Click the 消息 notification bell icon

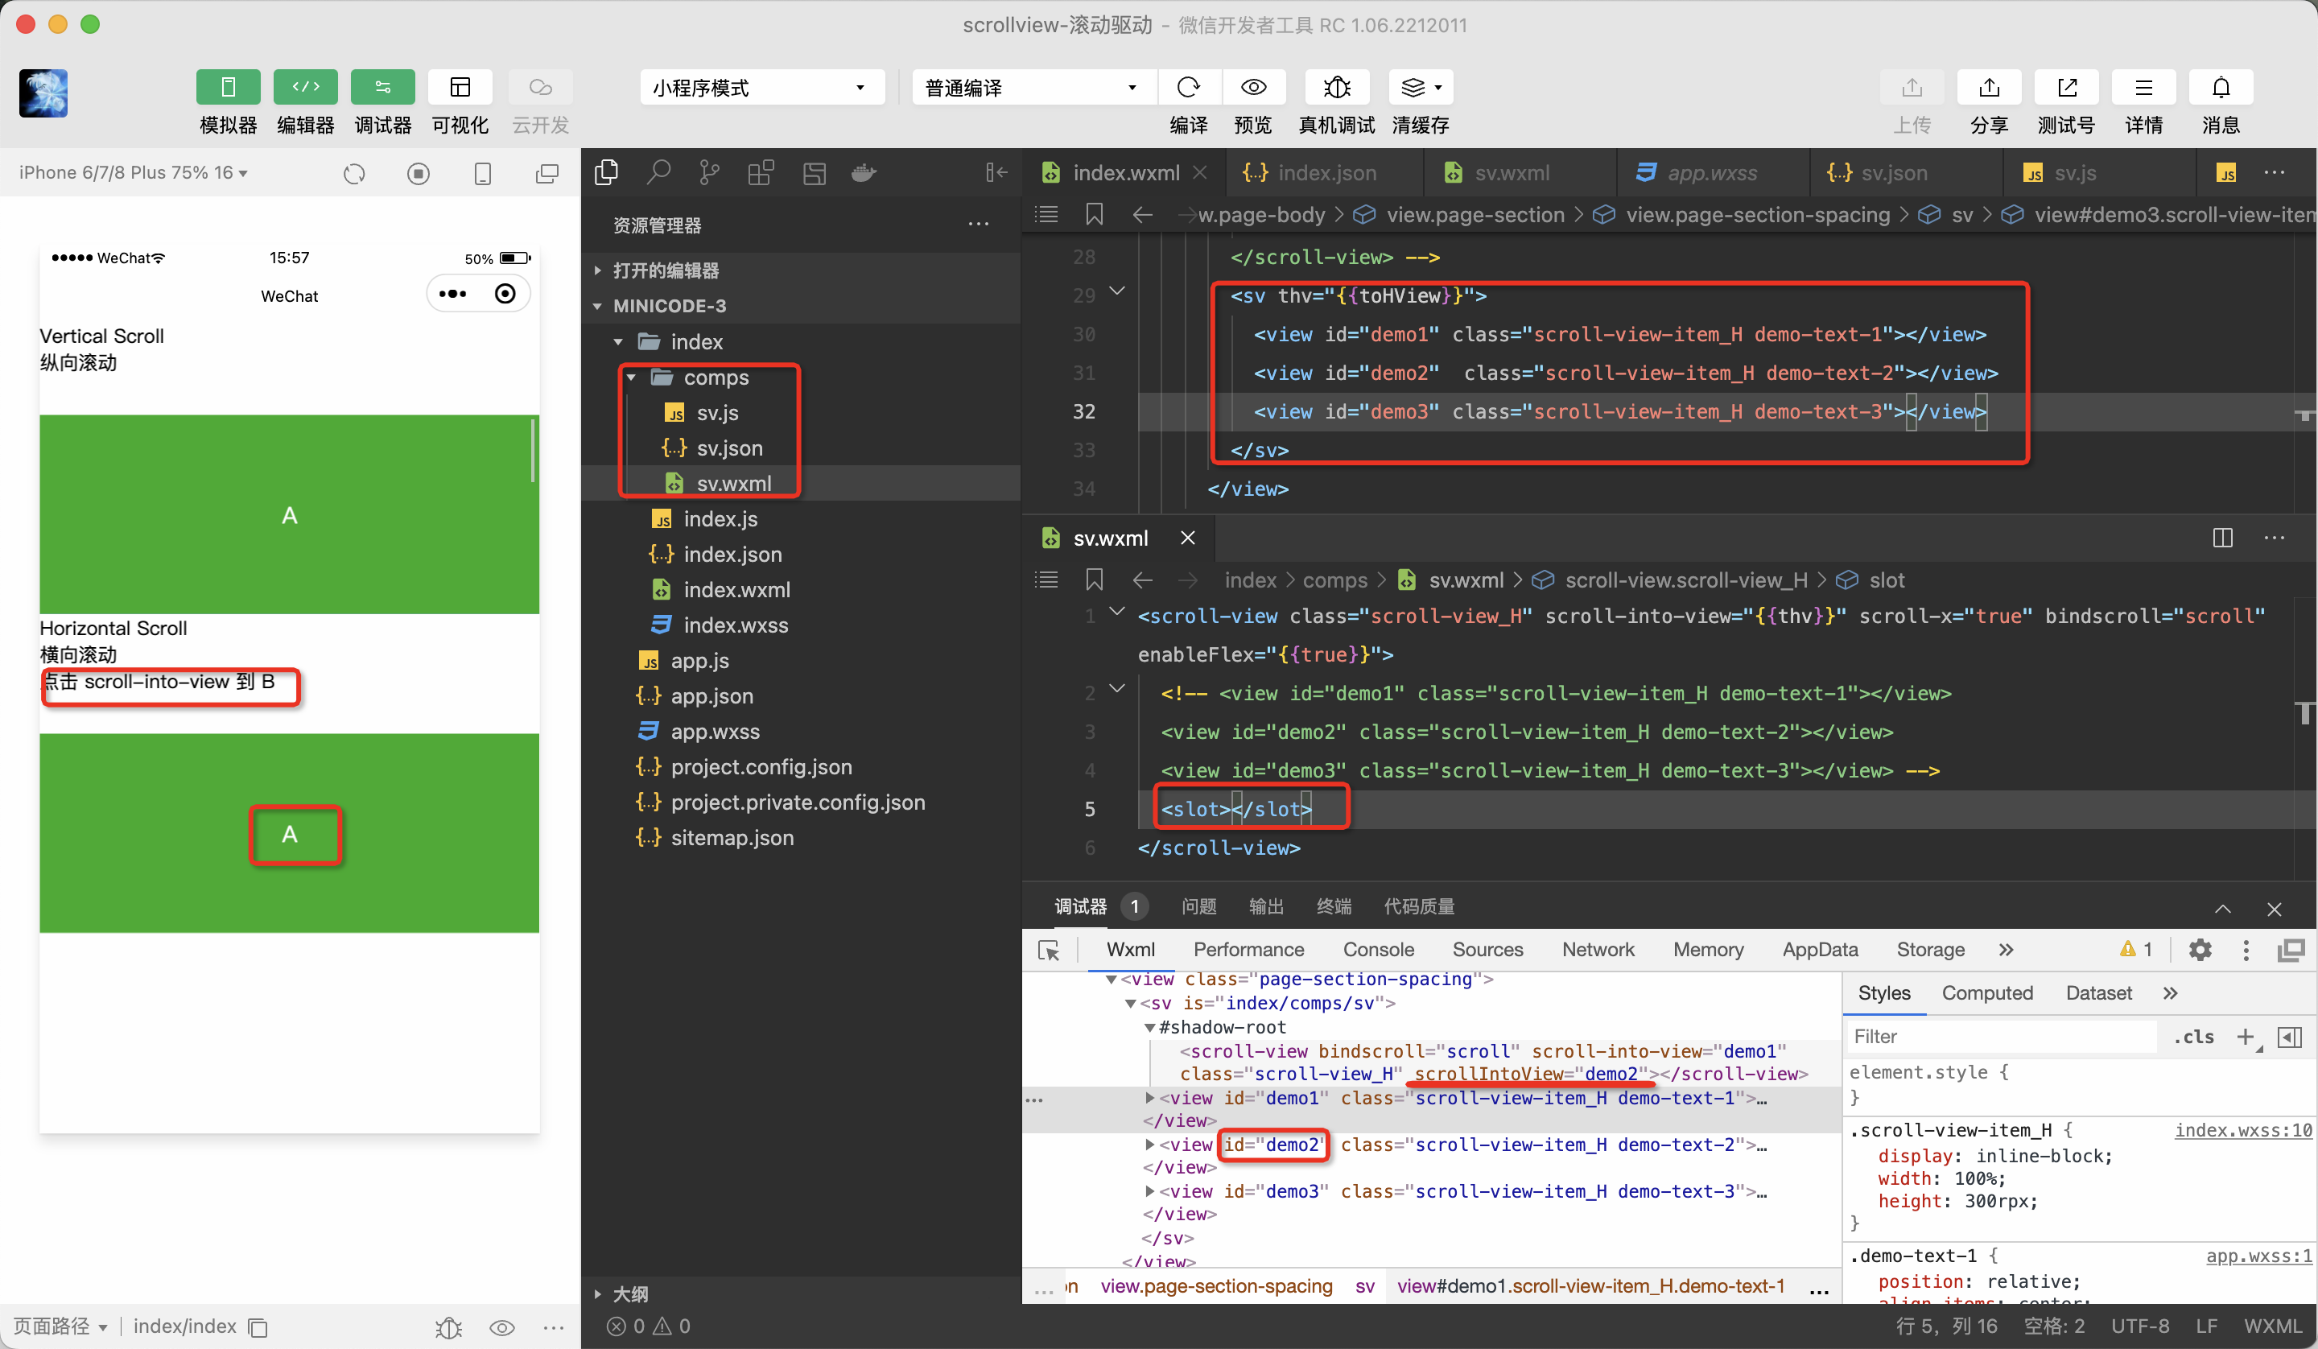pos(2220,88)
